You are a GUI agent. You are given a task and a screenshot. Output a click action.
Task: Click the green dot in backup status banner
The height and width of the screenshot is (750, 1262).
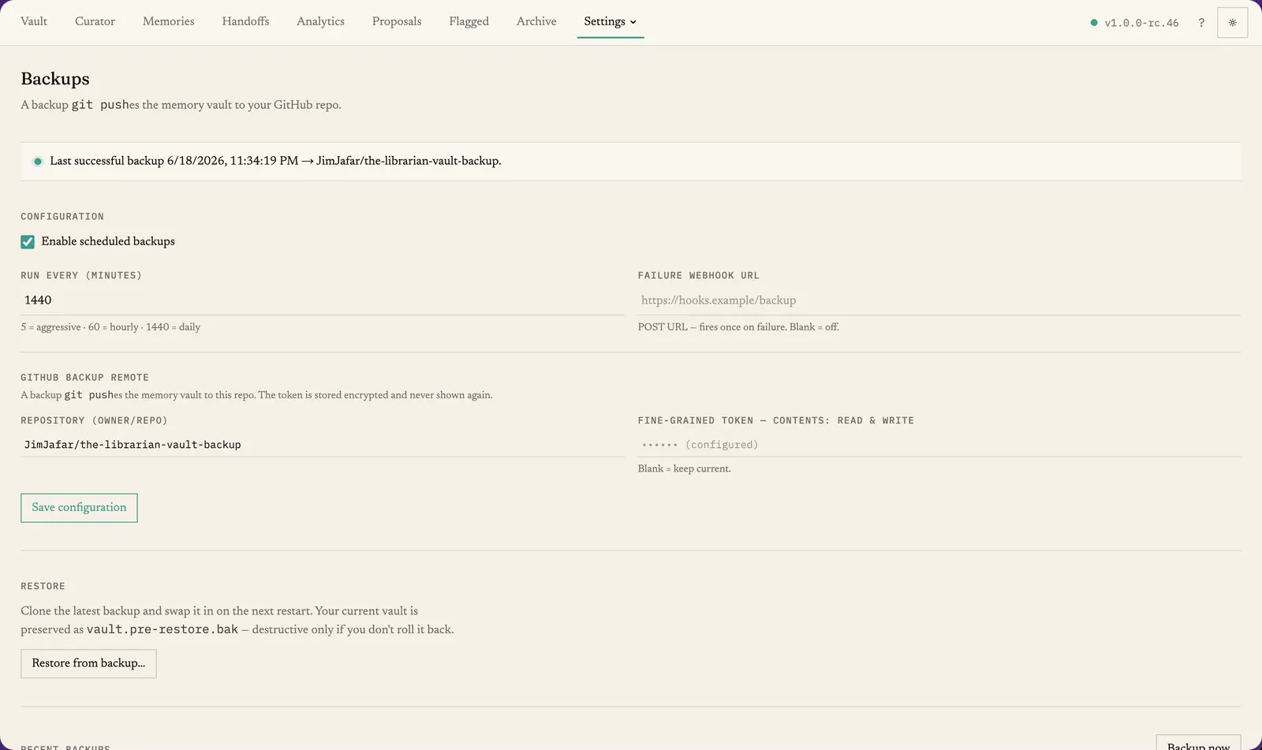(x=37, y=162)
